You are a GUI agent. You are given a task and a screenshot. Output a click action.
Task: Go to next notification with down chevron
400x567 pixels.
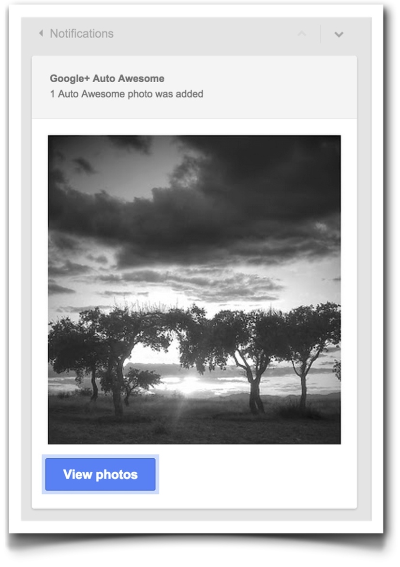point(339,34)
